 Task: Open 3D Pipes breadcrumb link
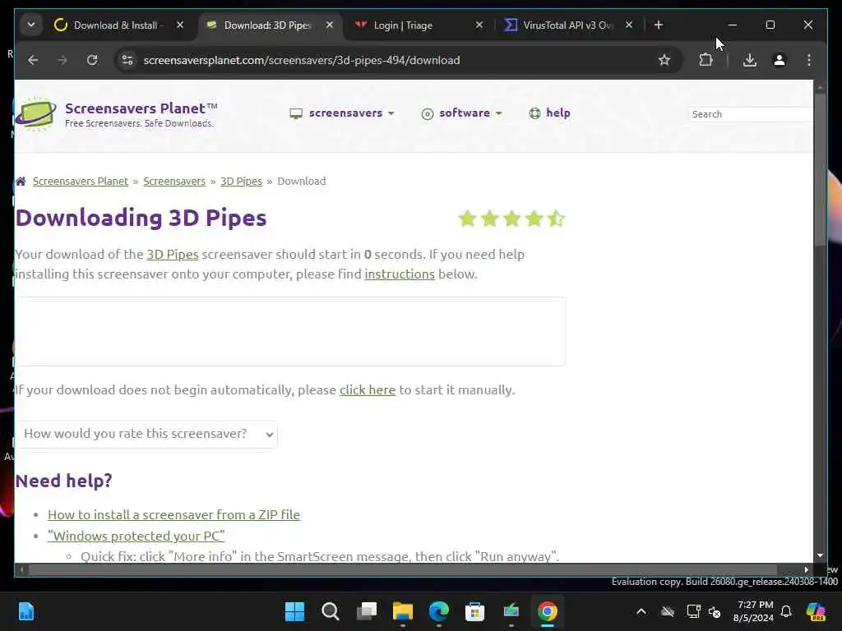(x=241, y=182)
